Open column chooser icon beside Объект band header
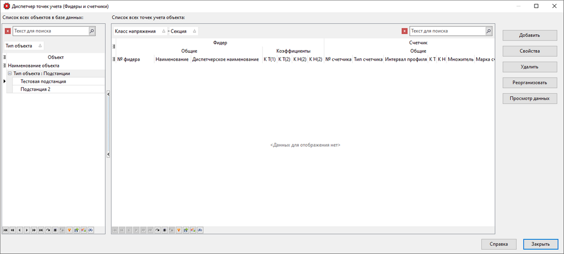564x254 pixels. click(4, 57)
